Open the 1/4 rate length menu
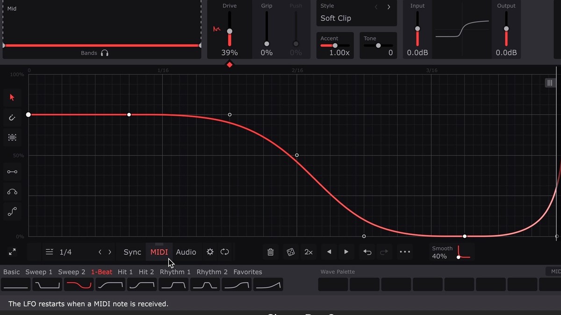This screenshot has width=561, height=315. (x=60, y=252)
